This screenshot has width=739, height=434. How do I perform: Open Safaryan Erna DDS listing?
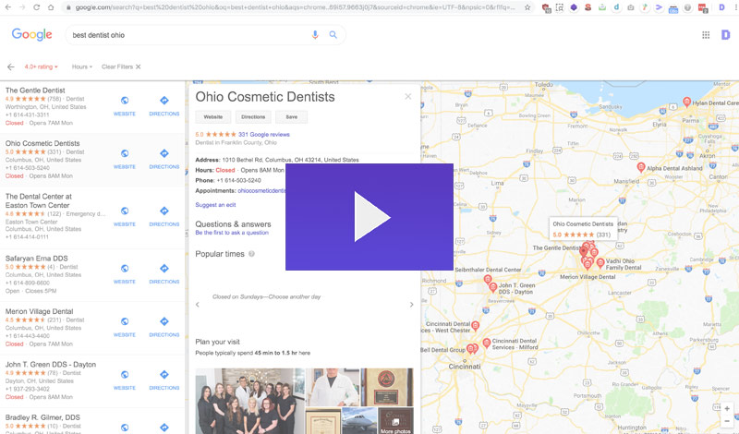pos(36,259)
